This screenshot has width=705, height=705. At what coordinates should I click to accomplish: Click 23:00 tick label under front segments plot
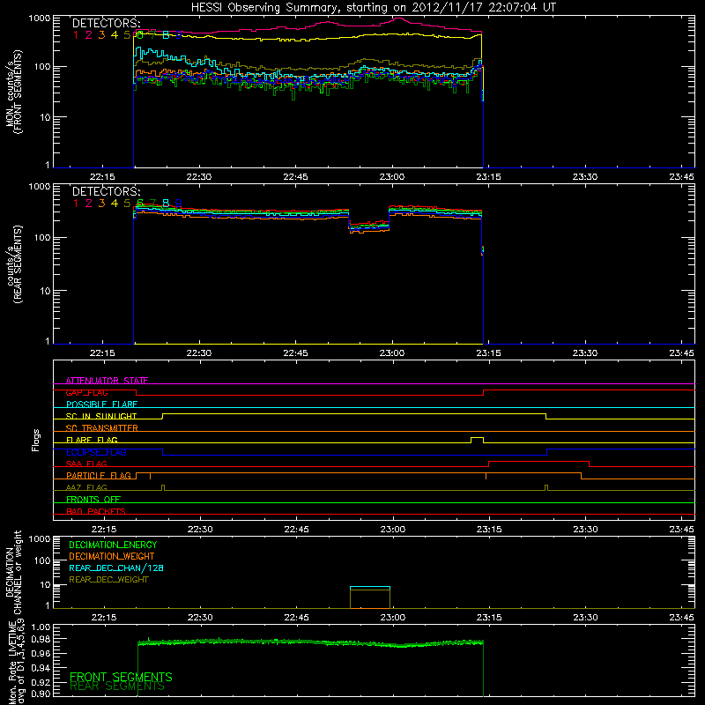[x=392, y=177]
